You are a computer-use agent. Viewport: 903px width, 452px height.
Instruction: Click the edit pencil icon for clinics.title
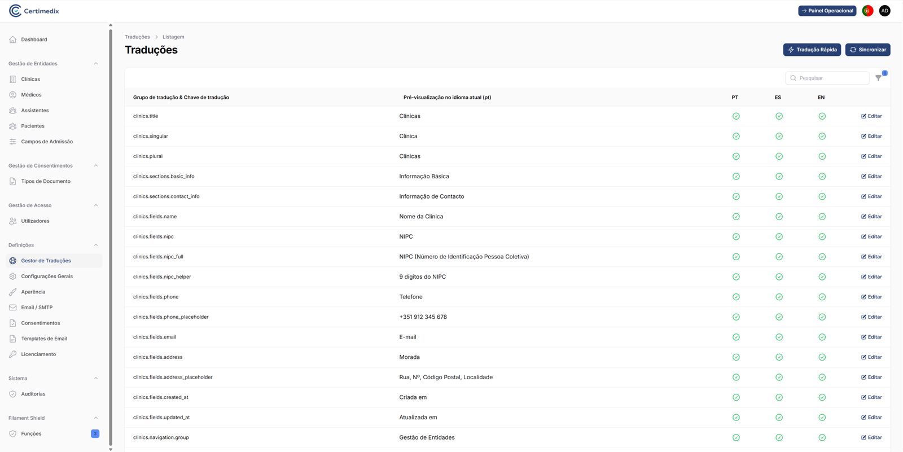click(863, 116)
